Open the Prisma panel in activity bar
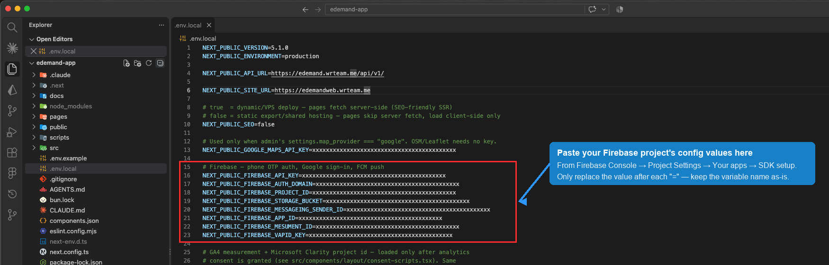The image size is (829, 265). [x=12, y=90]
